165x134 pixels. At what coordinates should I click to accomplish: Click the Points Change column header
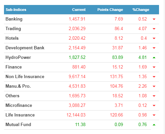tap(110, 10)
